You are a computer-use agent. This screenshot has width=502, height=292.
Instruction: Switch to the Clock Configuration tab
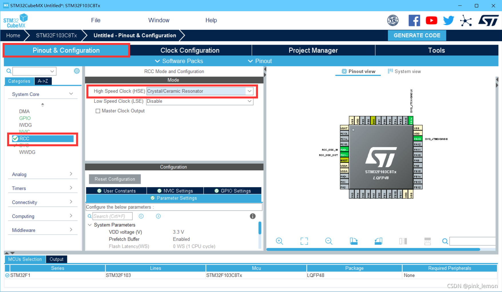click(x=190, y=50)
